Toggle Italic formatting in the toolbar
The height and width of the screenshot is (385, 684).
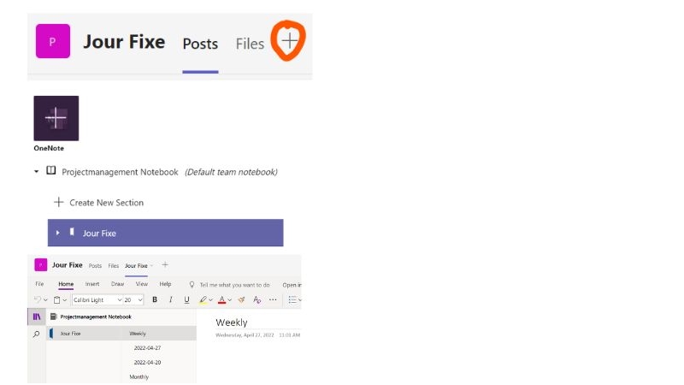click(171, 300)
